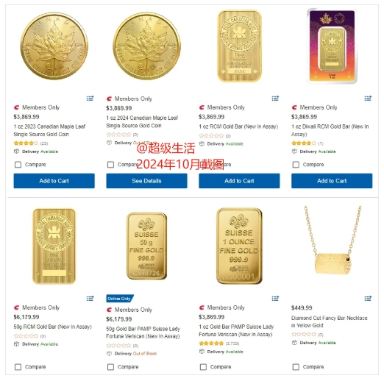Add 2023 Maple Leaf coin to cart
Image resolution: width=384 pixels, height=381 pixels.
pyautogui.click(x=54, y=181)
